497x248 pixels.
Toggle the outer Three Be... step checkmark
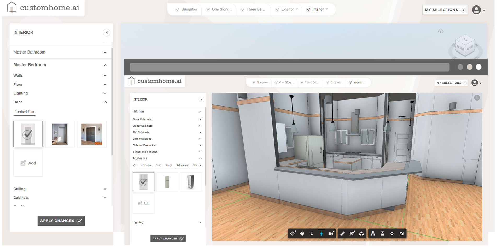click(x=243, y=10)
